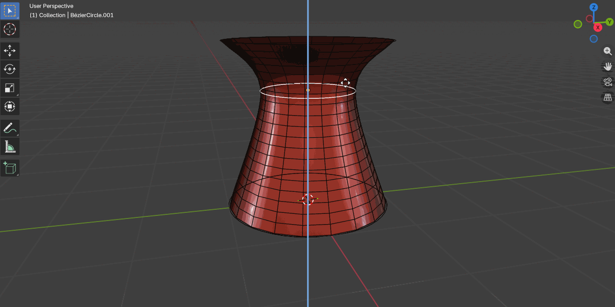Click the Z axis on navigation gizmo
Viewport: 615px width, 307px height.
pos(593,7)
